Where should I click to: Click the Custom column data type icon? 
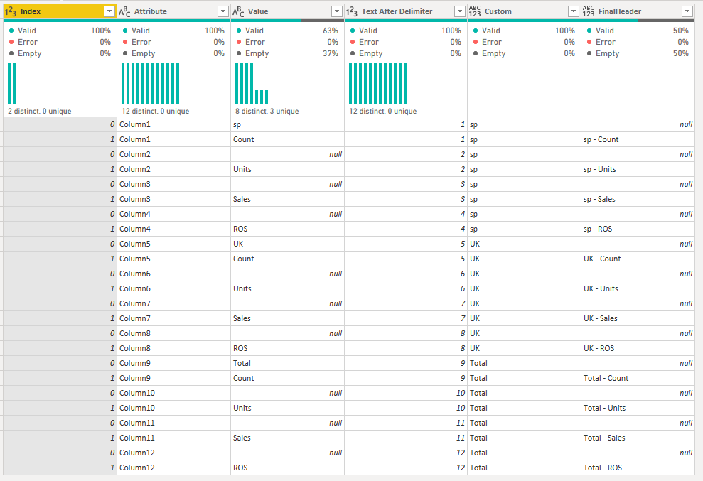coord(475,11)
